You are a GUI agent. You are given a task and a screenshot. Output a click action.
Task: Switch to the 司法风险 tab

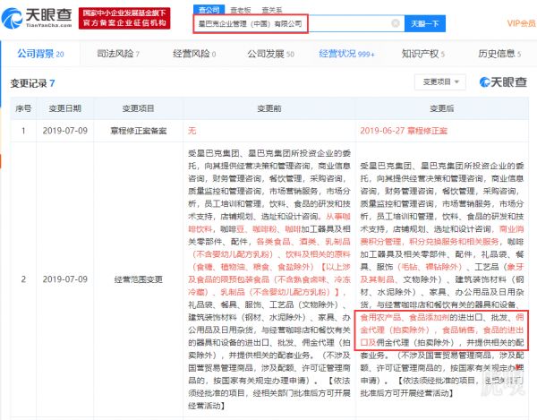[115, 55]
